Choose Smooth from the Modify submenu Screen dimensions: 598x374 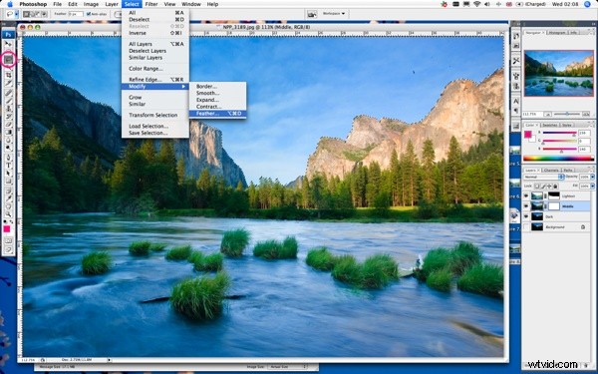(x=217, y=93)
